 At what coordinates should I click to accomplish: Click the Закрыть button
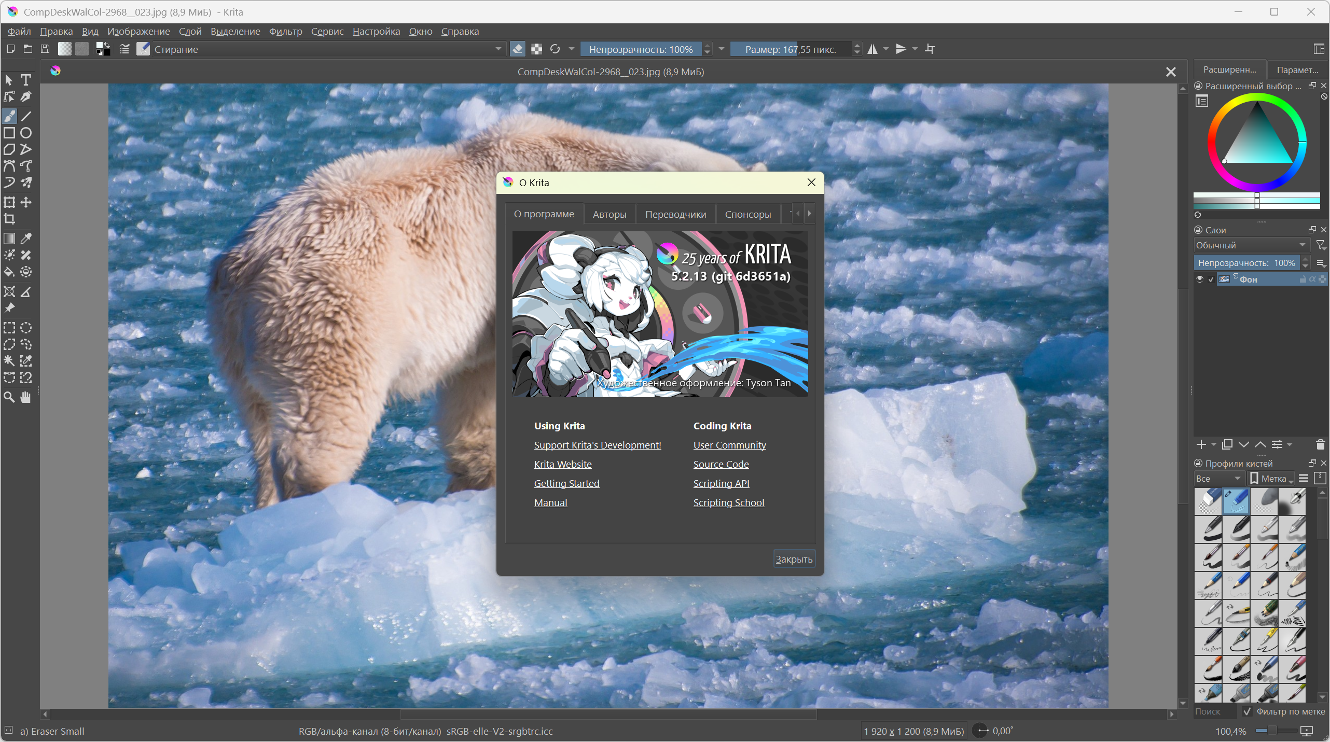pyautogui.click(x=794, y=559)
